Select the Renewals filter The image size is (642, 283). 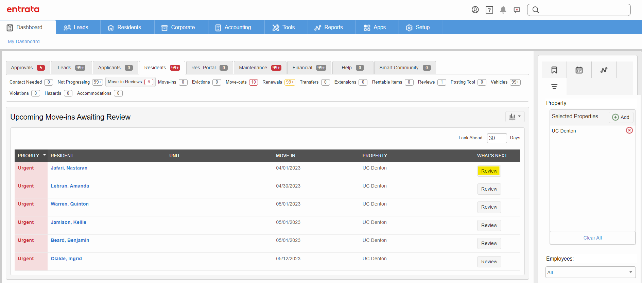[279, 82]
